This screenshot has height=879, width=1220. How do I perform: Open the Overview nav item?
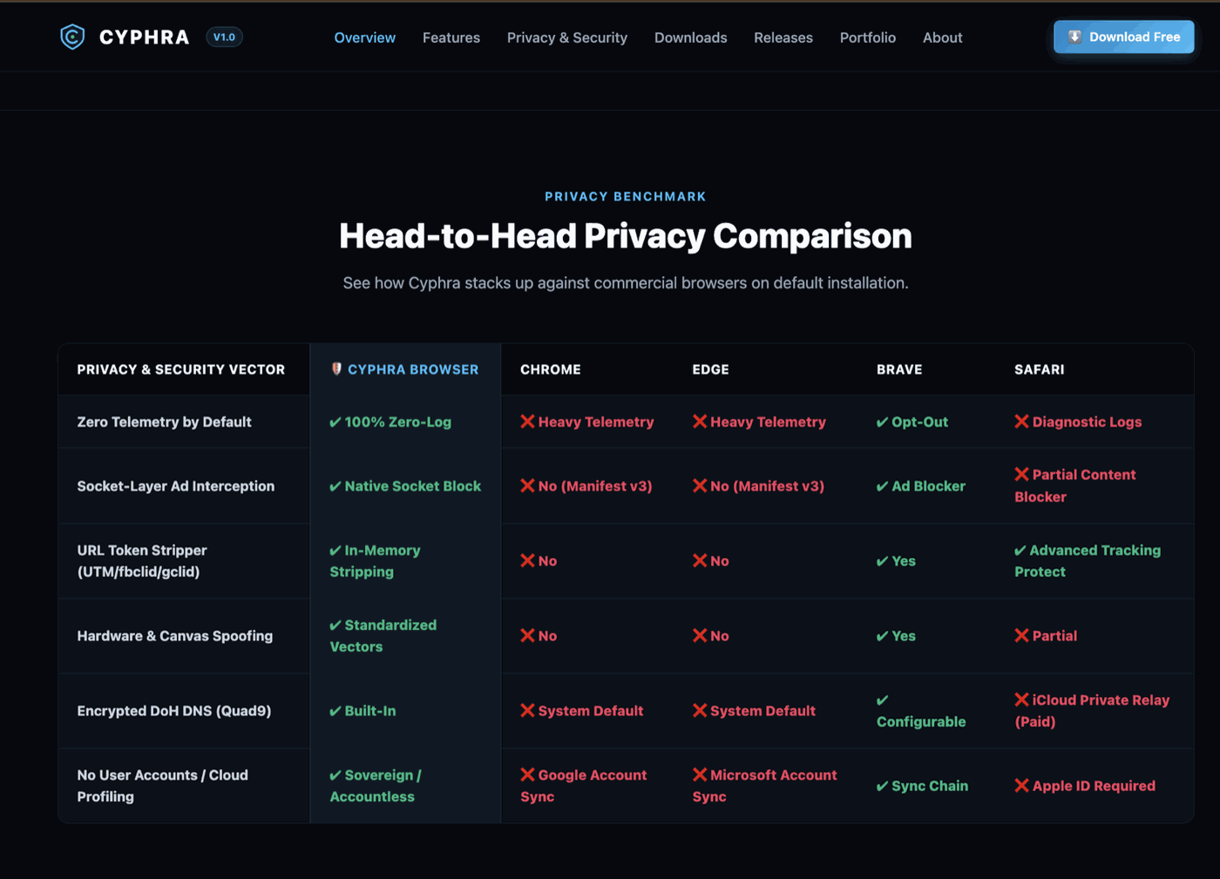(x=364, y=37)
